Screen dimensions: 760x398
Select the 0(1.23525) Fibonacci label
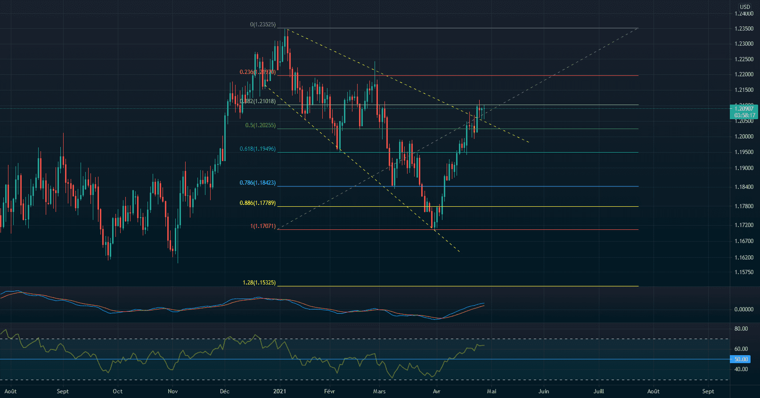[x=263, y=24]
